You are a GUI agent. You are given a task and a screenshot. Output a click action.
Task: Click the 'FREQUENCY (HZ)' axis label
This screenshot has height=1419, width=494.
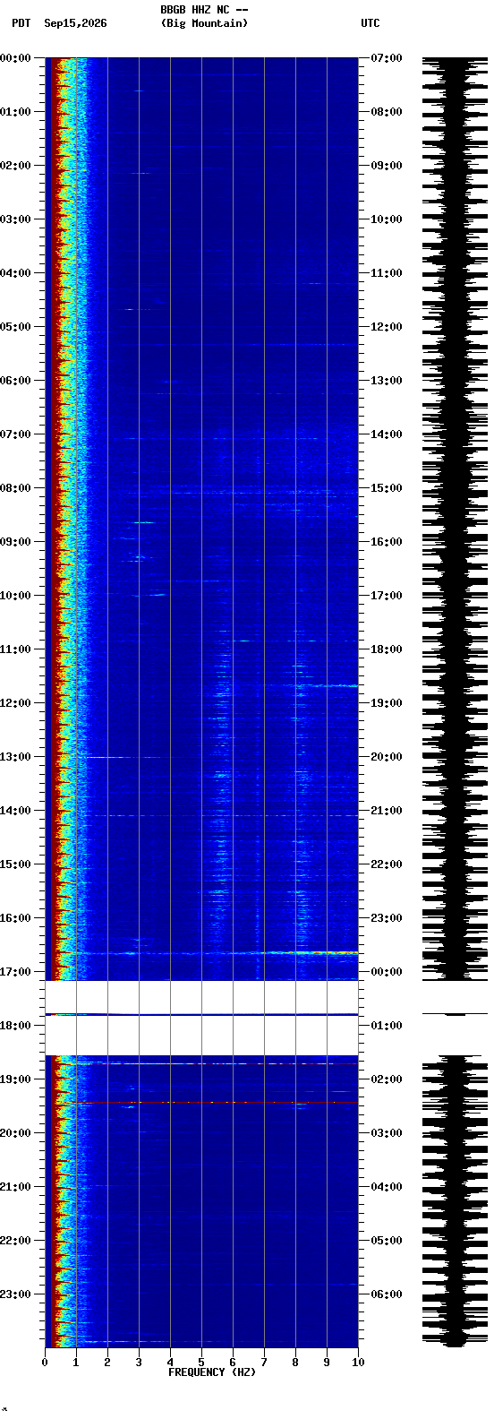212,1372
